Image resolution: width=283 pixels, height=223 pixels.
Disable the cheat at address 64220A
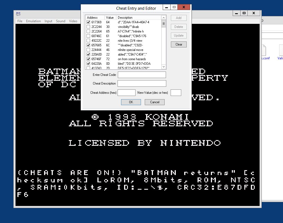click(88, 64)
